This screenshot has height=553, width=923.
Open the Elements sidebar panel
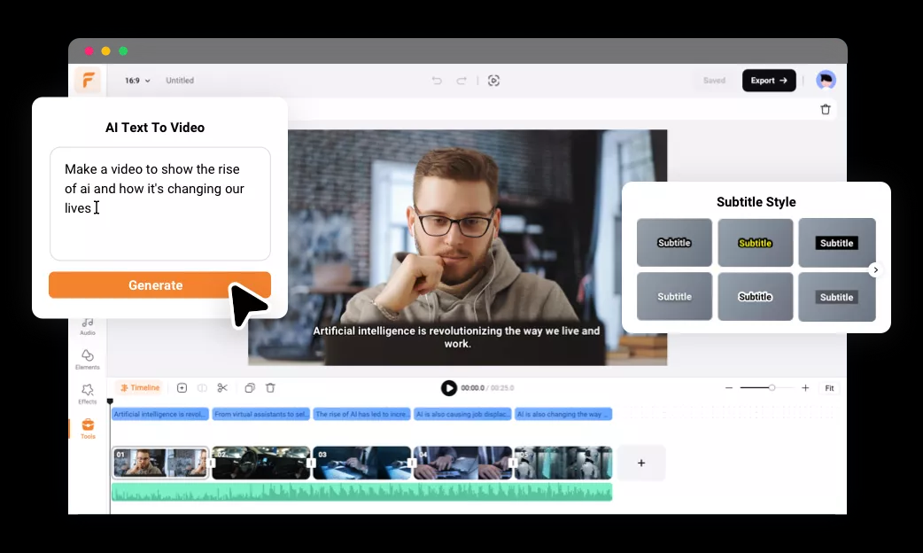(88, 359)
